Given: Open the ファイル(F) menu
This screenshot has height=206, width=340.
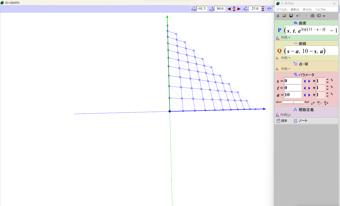Looking at the screenshot, I should [282, 10].
